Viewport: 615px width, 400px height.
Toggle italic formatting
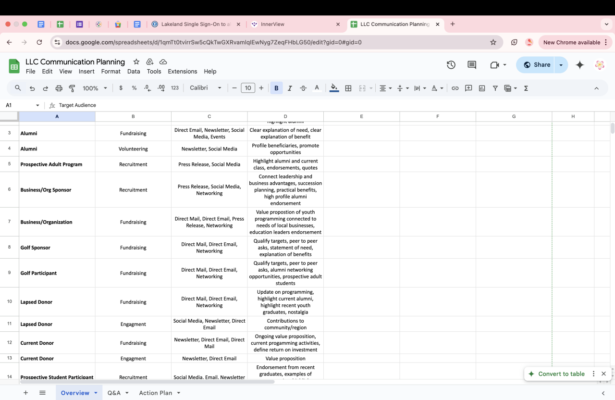coord(290,88)
